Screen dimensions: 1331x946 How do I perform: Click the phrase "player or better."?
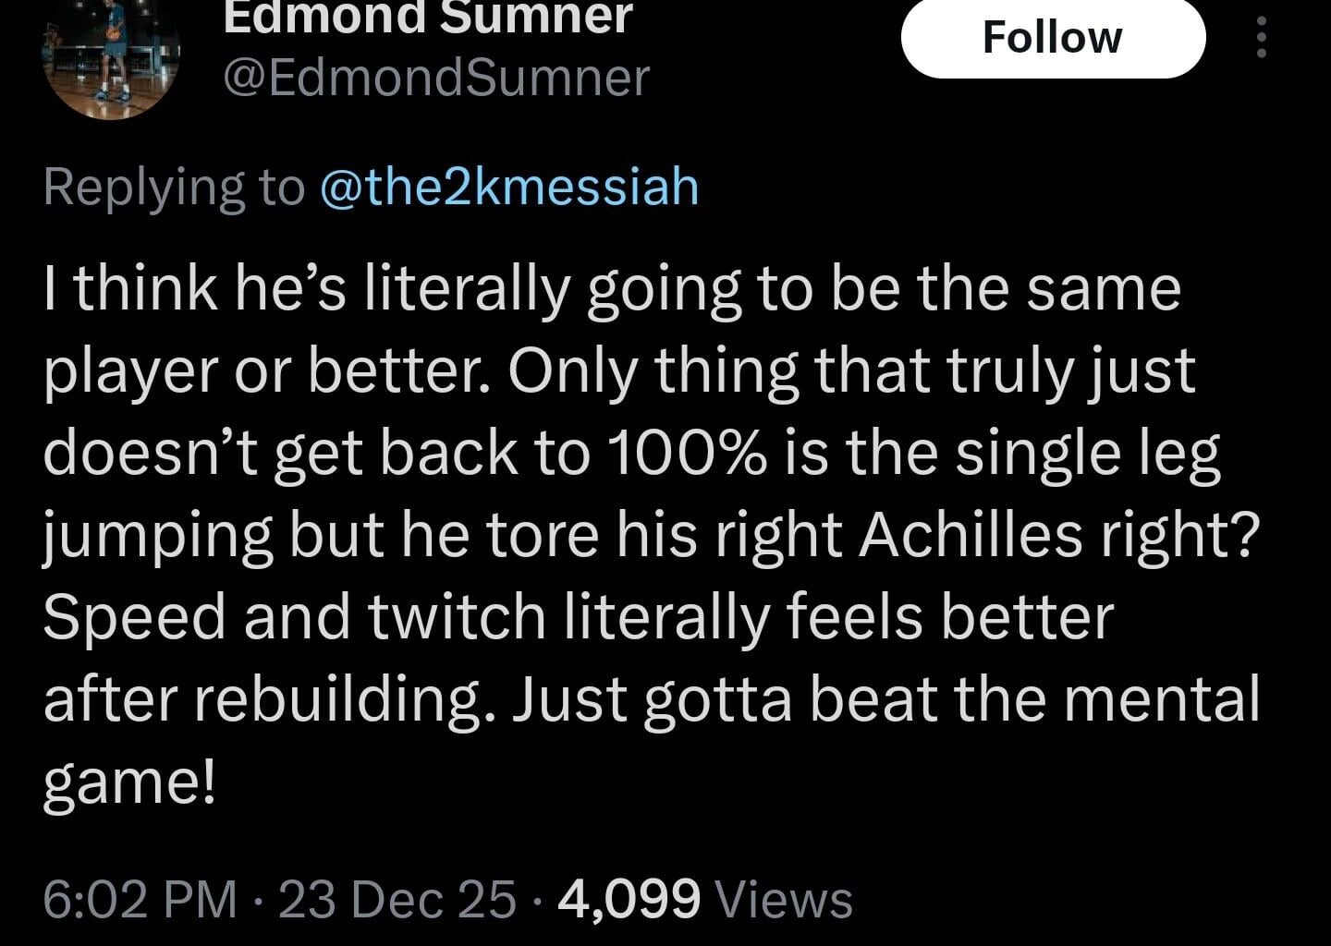[x=266, y=371]
